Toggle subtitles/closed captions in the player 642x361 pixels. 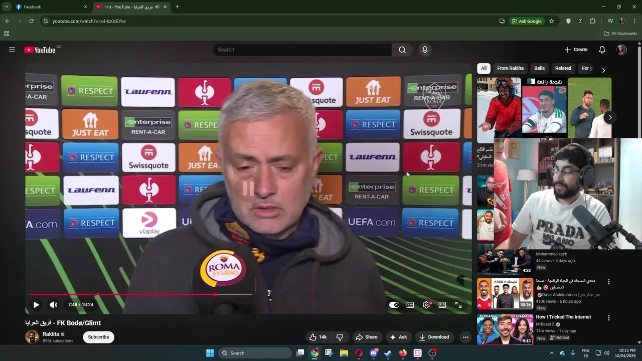pos(410,305)
